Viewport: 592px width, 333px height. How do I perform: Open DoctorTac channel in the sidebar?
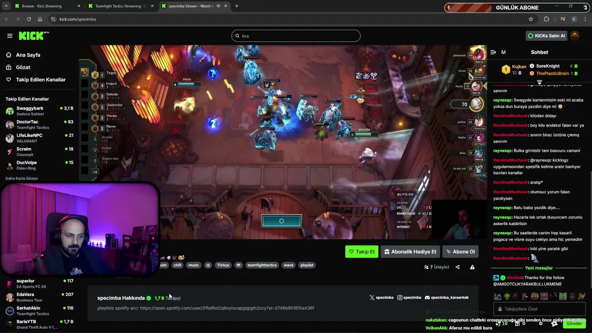(x=39, y=124)
